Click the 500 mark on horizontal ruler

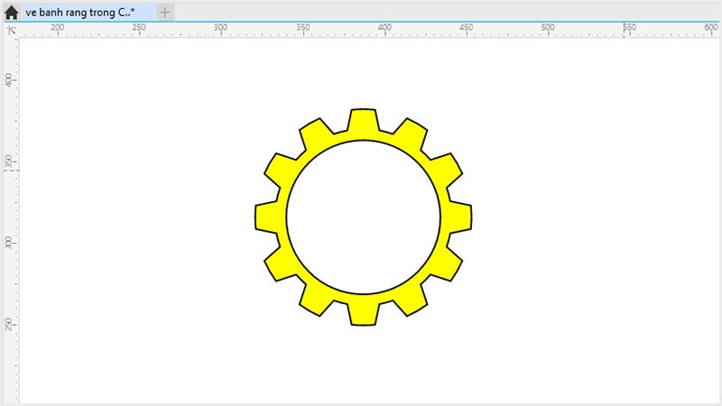click(x=548, y=29)
